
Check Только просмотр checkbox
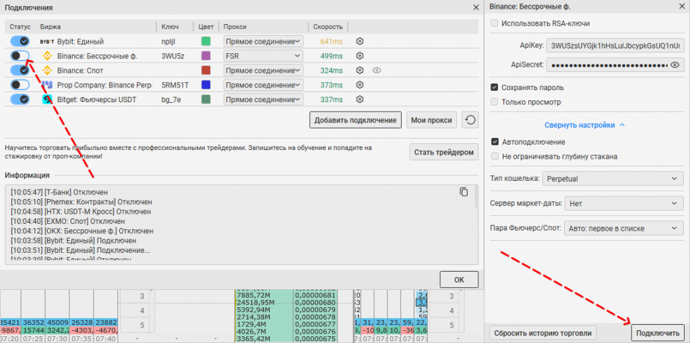pos(494,102)
